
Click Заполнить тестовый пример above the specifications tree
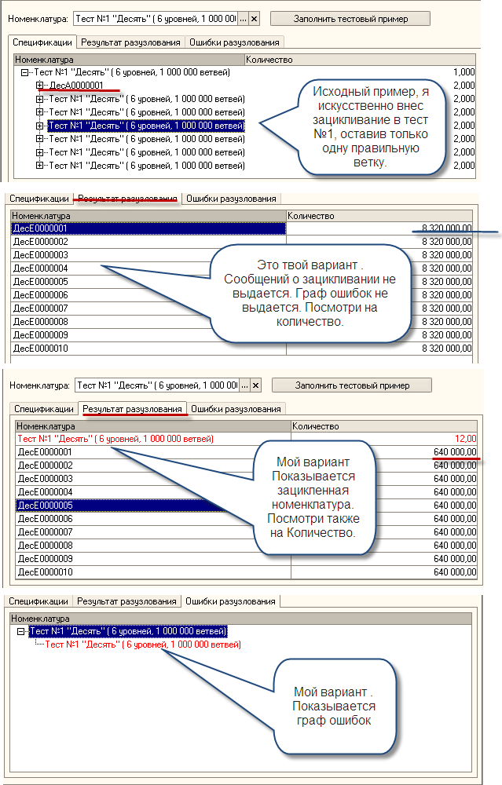[350, 19]
